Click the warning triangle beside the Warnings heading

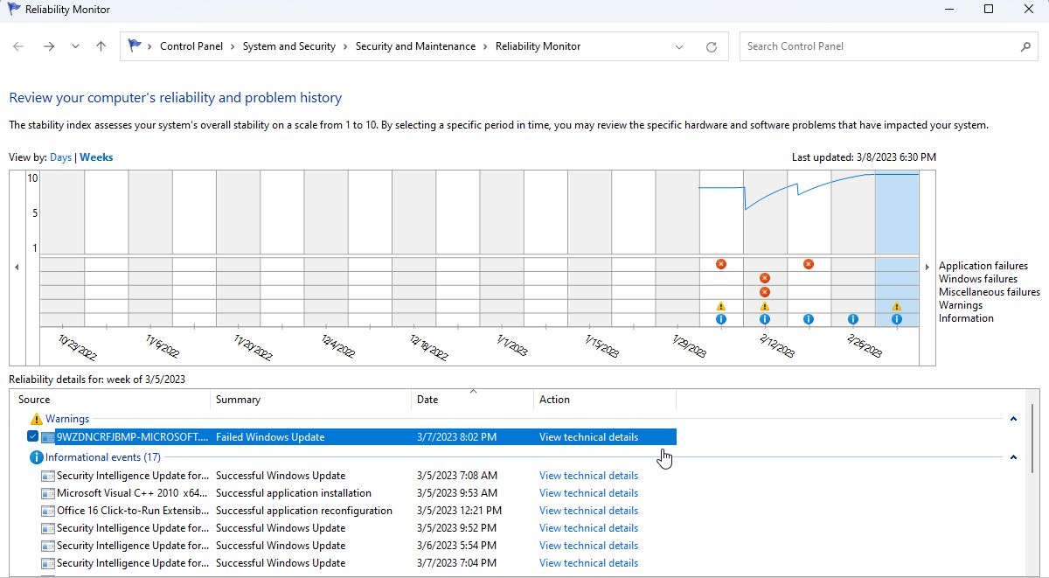click(x=38, y=418)
